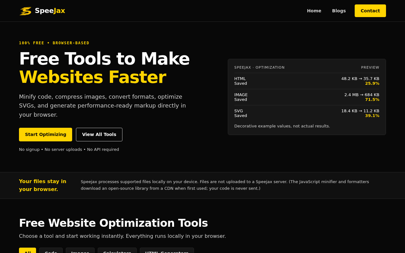Open the Home navigation link
This screenshot has width=405, height=253.
314,11
